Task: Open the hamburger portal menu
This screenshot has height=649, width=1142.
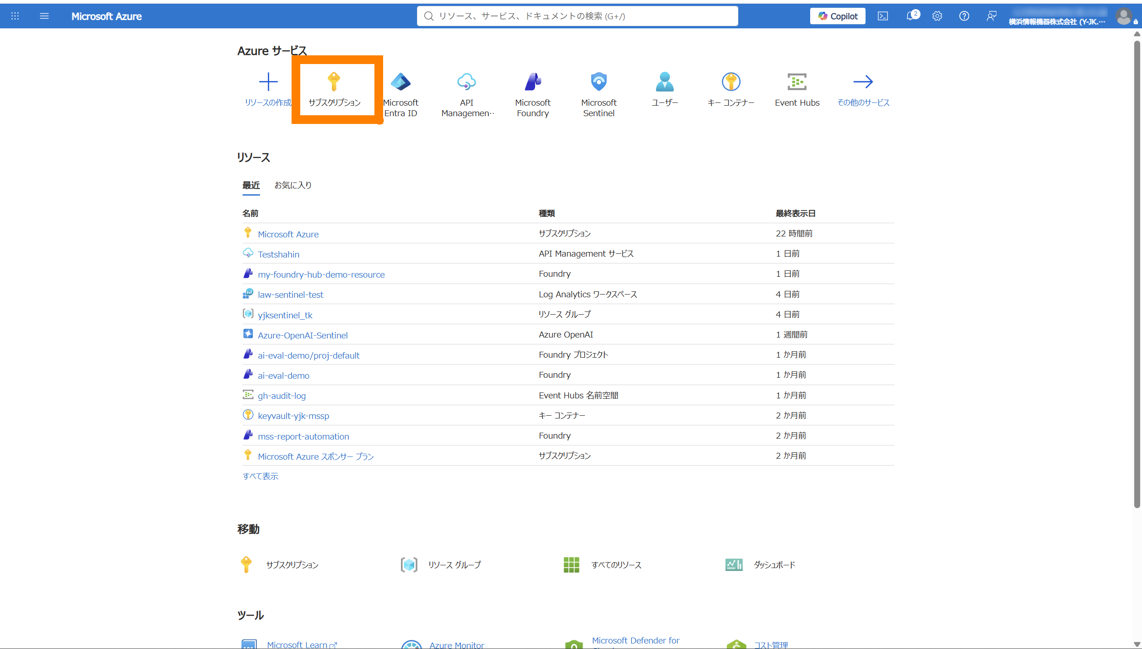Action: click(x=44, y=16)
